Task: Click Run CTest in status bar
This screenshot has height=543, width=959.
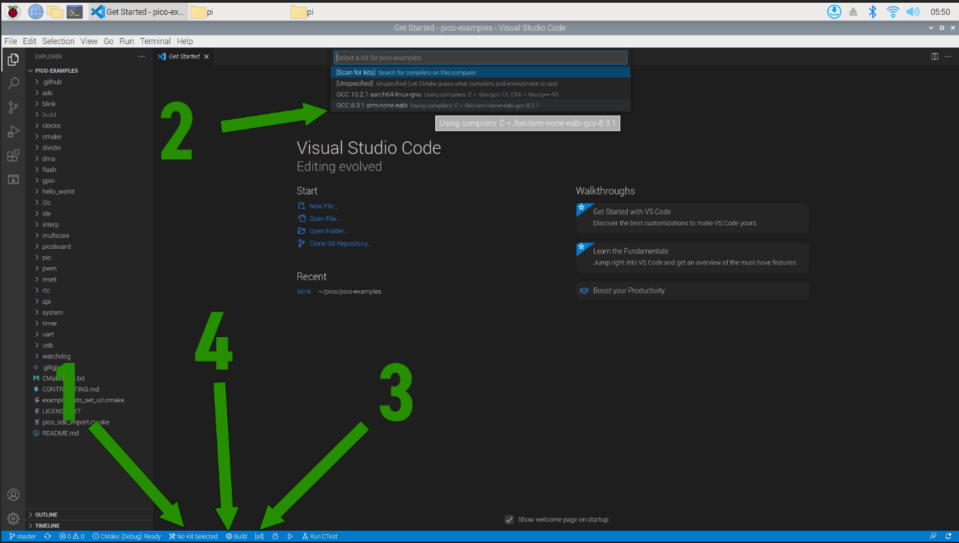Action: click(320, 536)
